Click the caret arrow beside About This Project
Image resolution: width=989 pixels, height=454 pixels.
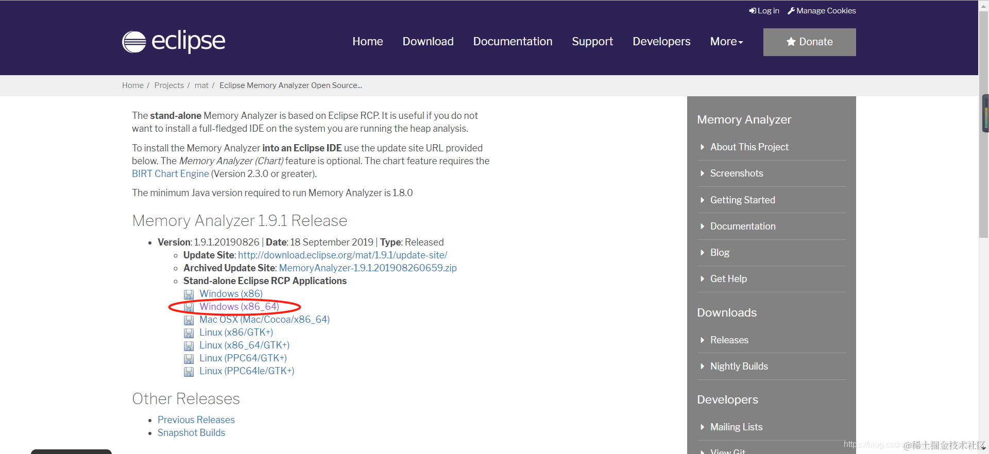(x=702, y=147)
